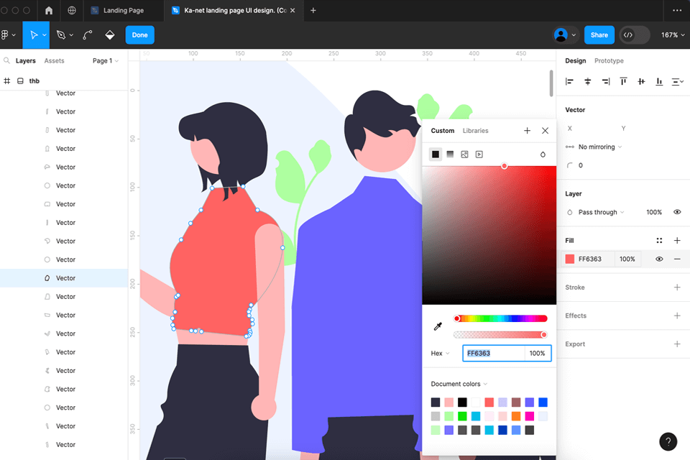Search layers with the magnifier icon
This screenshot has height=460, width=690.
tap(6, 60)
